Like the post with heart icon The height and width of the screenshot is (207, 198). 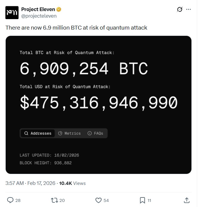98,200
